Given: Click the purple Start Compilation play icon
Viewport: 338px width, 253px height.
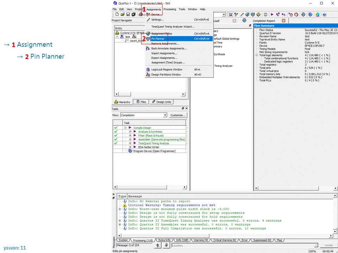Looking at the screenshot, I should [272, 14].
